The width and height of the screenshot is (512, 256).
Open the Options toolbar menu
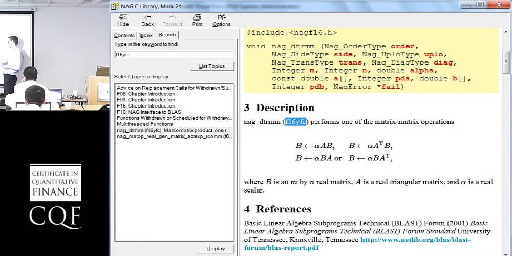(x=221, y=20)
